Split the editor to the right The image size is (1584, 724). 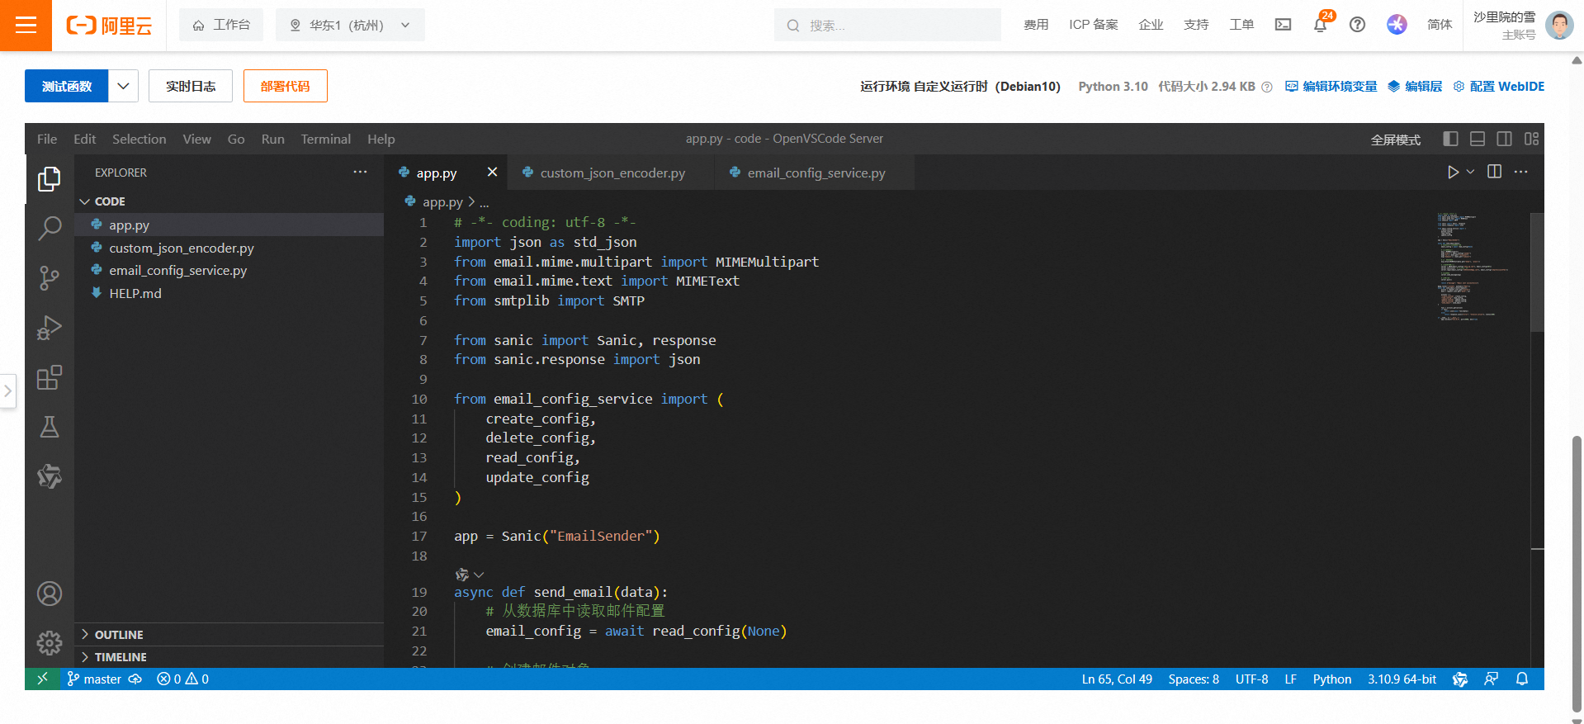(1494, 172)
